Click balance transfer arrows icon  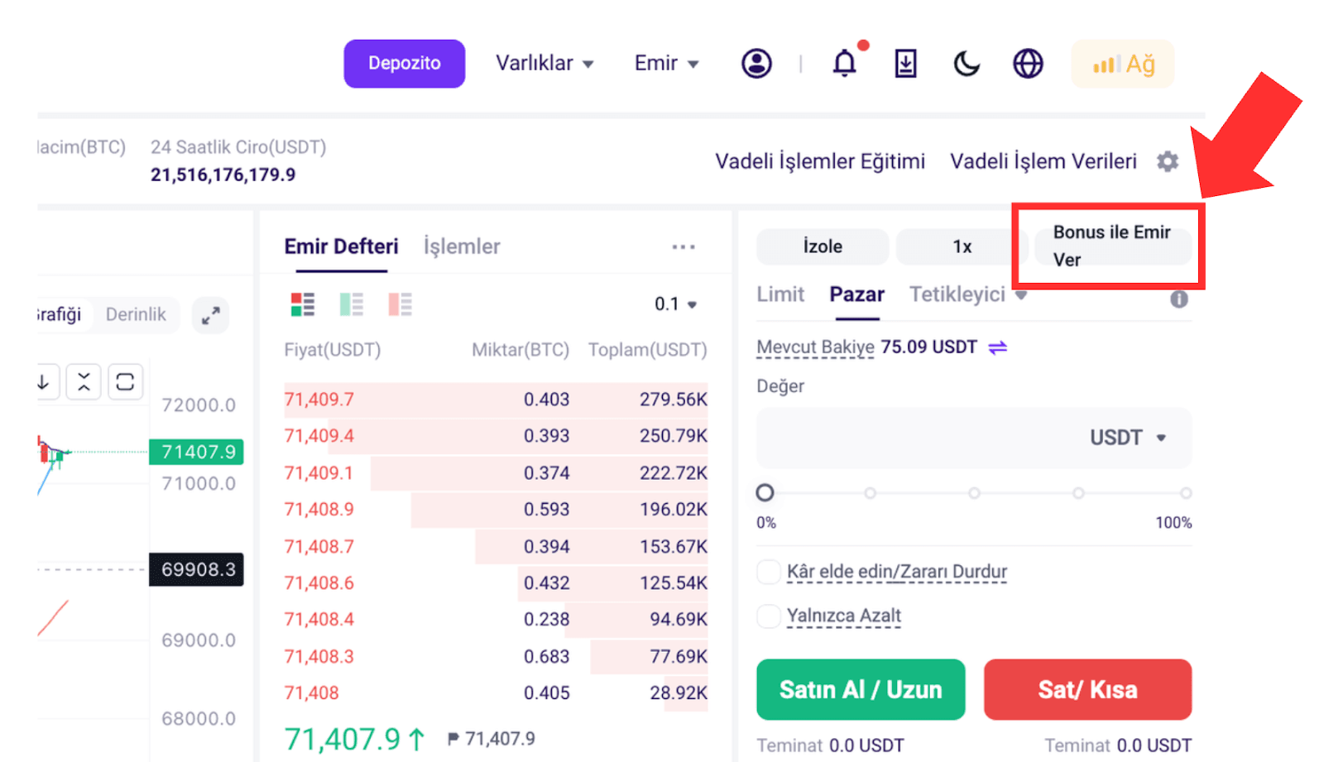pyautogui.click(x=998, y=347)
